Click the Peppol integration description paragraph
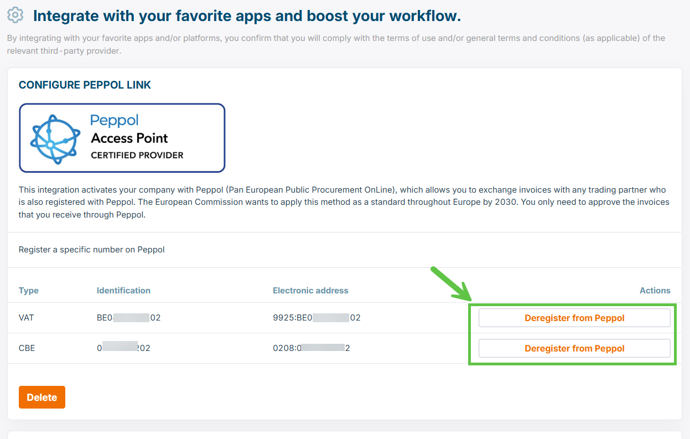 coord(344,203)
